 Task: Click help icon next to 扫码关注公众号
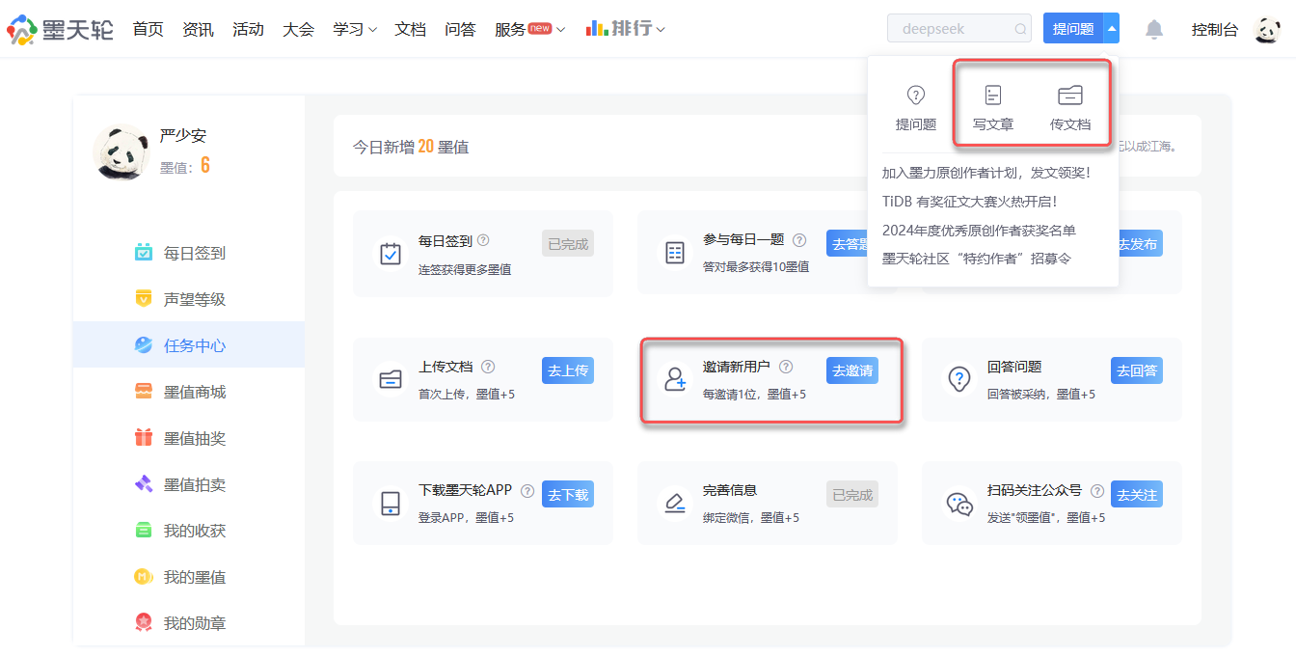1097,491
